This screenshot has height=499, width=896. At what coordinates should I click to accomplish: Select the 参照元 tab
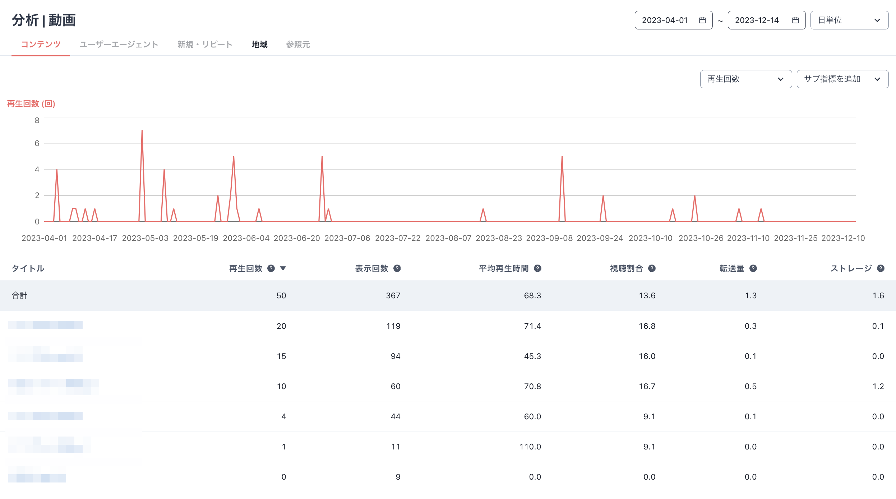[x=298, y=45]
